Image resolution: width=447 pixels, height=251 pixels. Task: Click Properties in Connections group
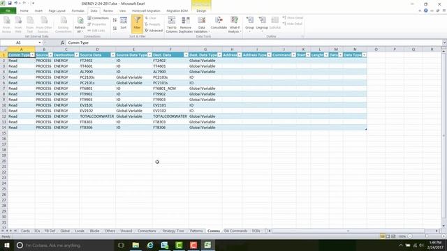pos(96,24)
